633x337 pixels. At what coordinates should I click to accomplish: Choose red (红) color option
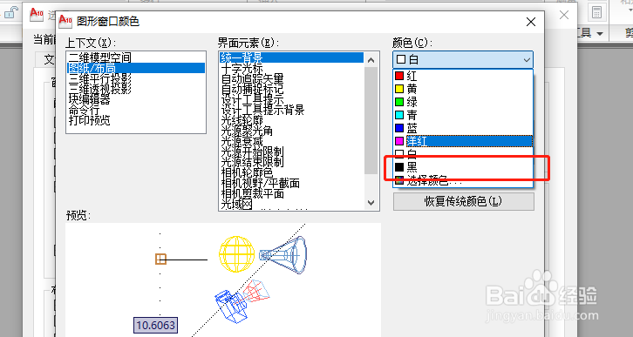(463, 76)
